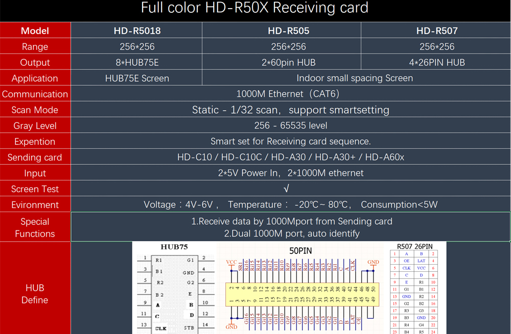Select the 'HD-C10 / HD-C10C / HD-A30' sending card list
The image size is (511, 334).
(290, 158)
